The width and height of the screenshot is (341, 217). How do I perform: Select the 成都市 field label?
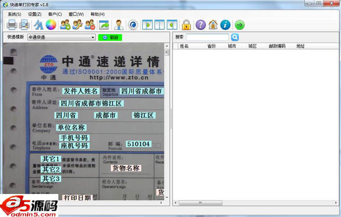pos(105,115)
